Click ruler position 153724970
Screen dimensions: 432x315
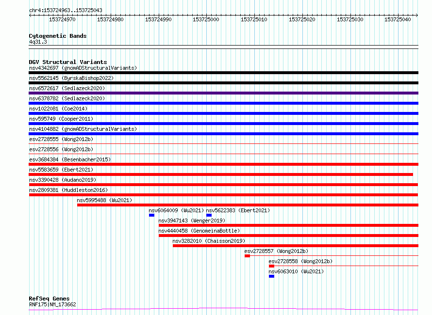coord(62,19)
